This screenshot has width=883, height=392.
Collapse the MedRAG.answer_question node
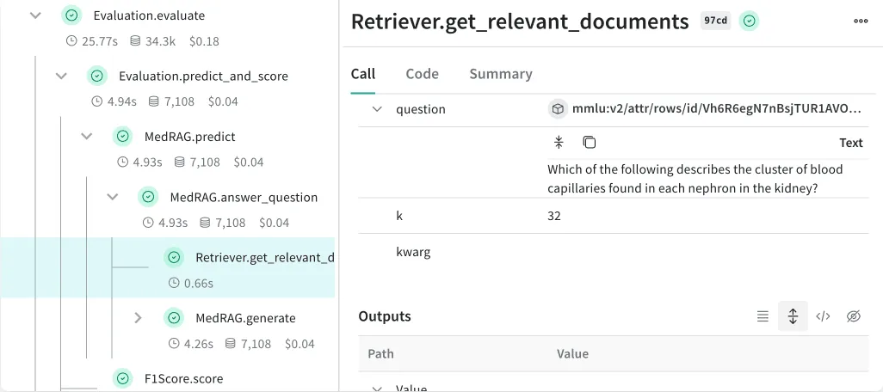(x=113, y=197)
